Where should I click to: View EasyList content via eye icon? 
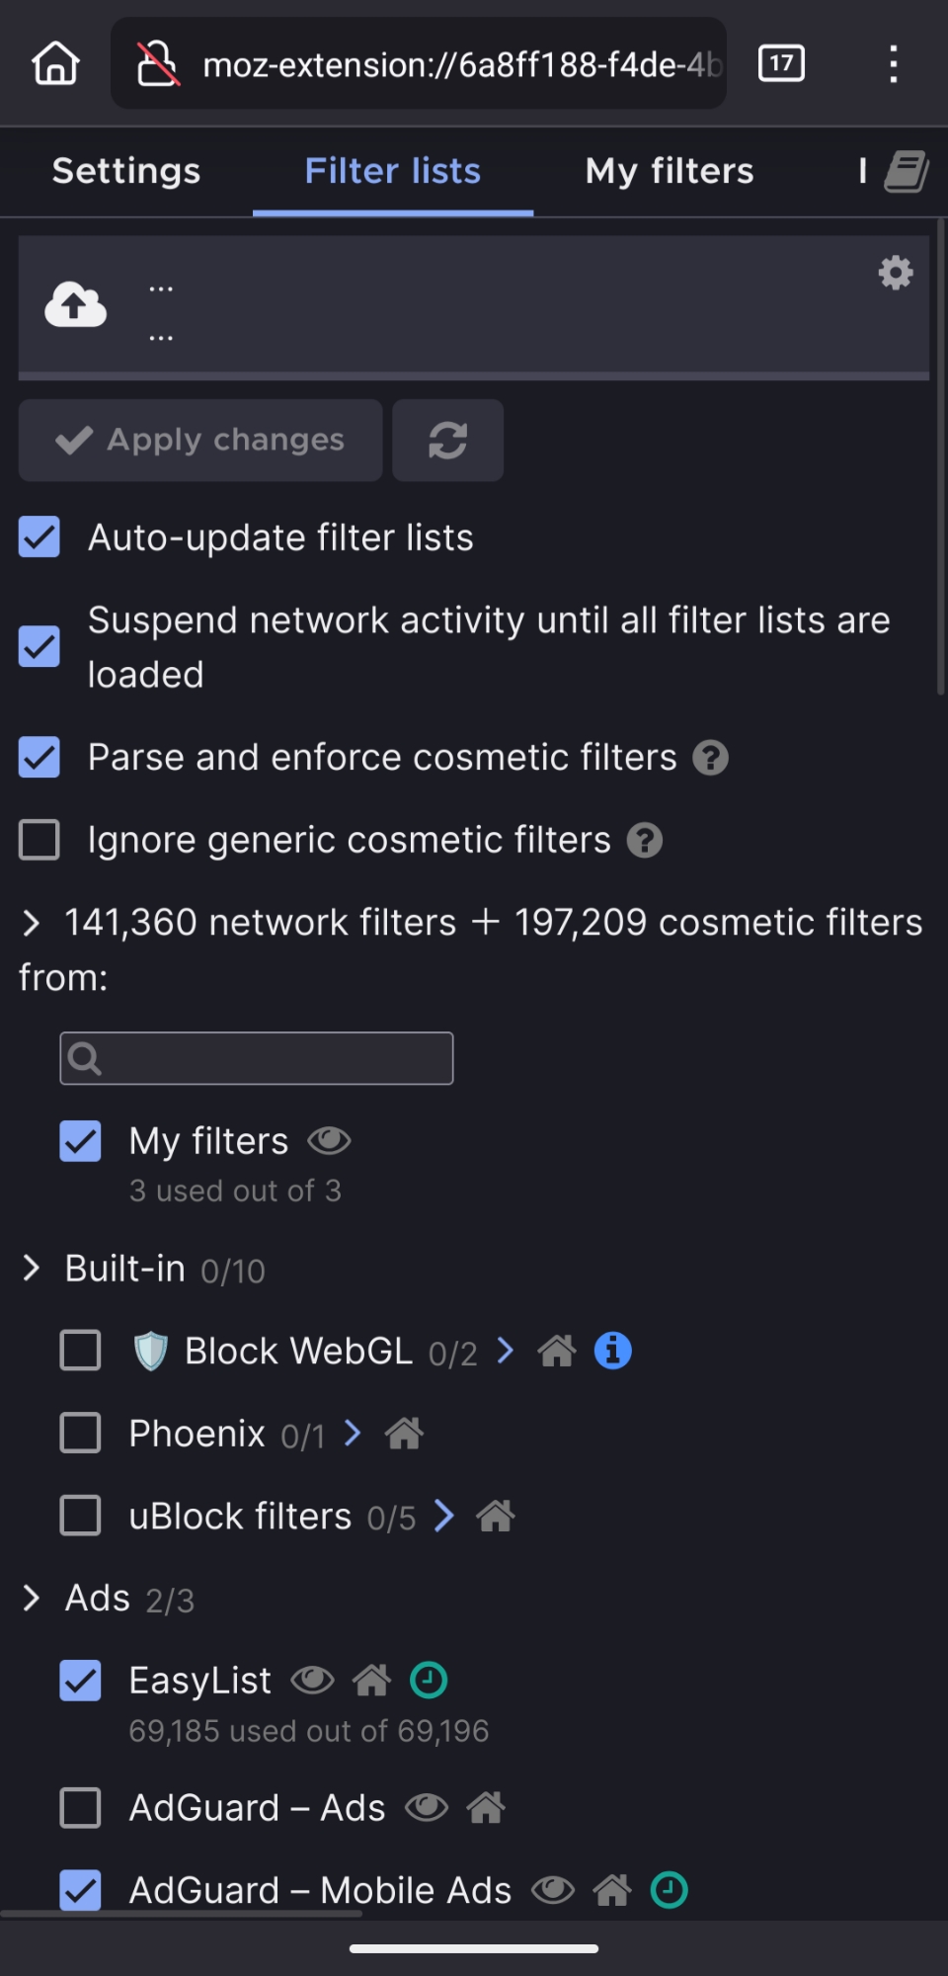click(x=312, y=1680)
